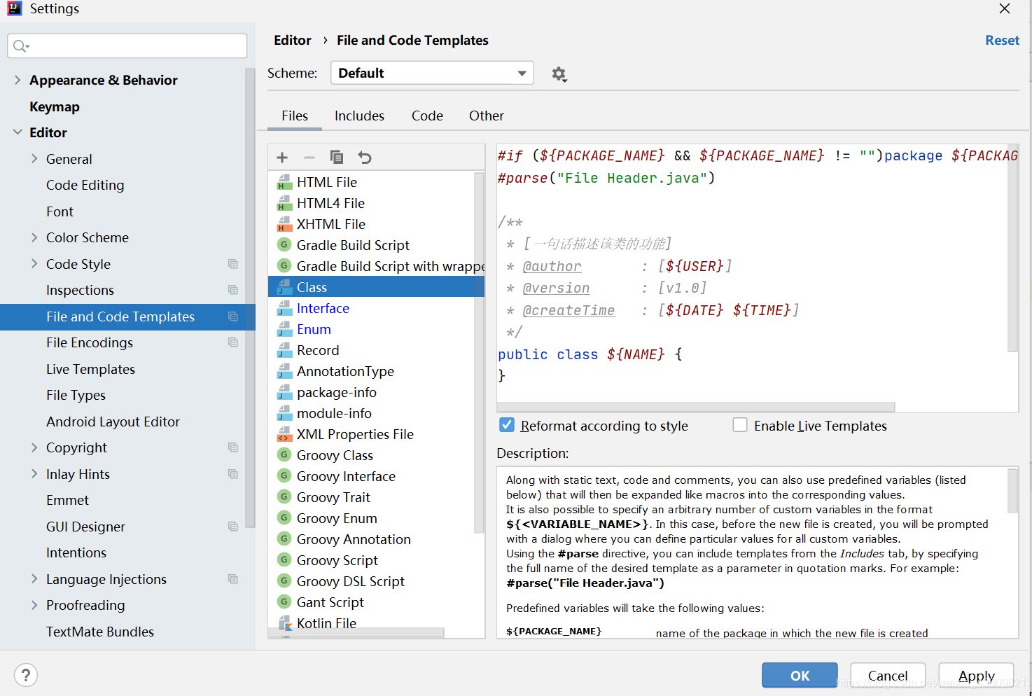Click the settings search magnifier icon
1032x696 pixels.
(x=20, y=46)
